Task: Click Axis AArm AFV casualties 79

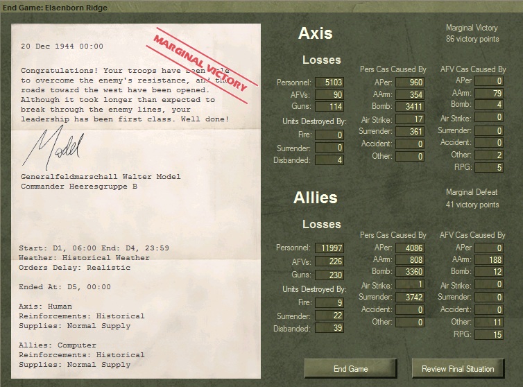Action: pyautogui.click(x=489, y=94)
